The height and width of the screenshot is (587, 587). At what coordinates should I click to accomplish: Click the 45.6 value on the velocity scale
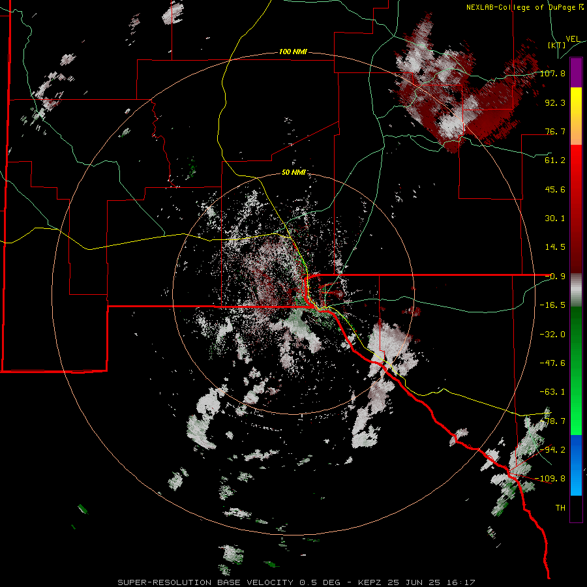(555, 189)
